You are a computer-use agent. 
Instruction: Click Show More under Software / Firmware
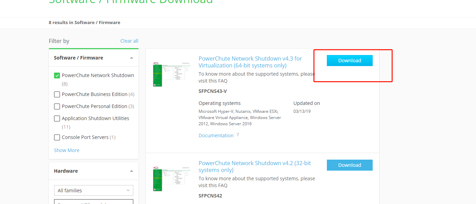click(x=66, y=150)
